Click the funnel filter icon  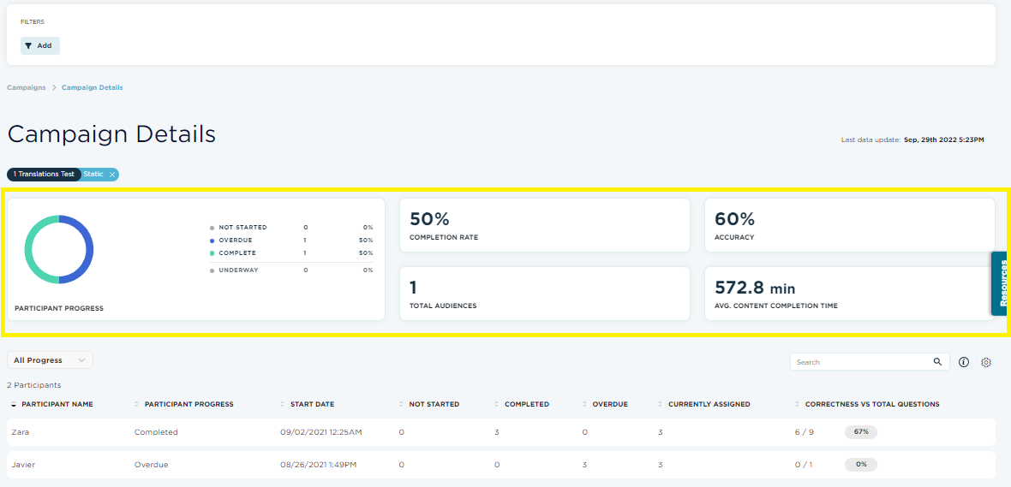28,45
